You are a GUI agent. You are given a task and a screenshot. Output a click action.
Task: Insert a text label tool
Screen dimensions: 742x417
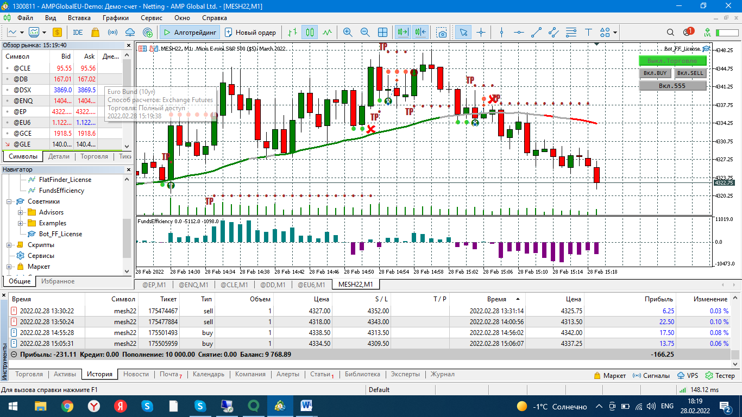[x=588, y=32]
